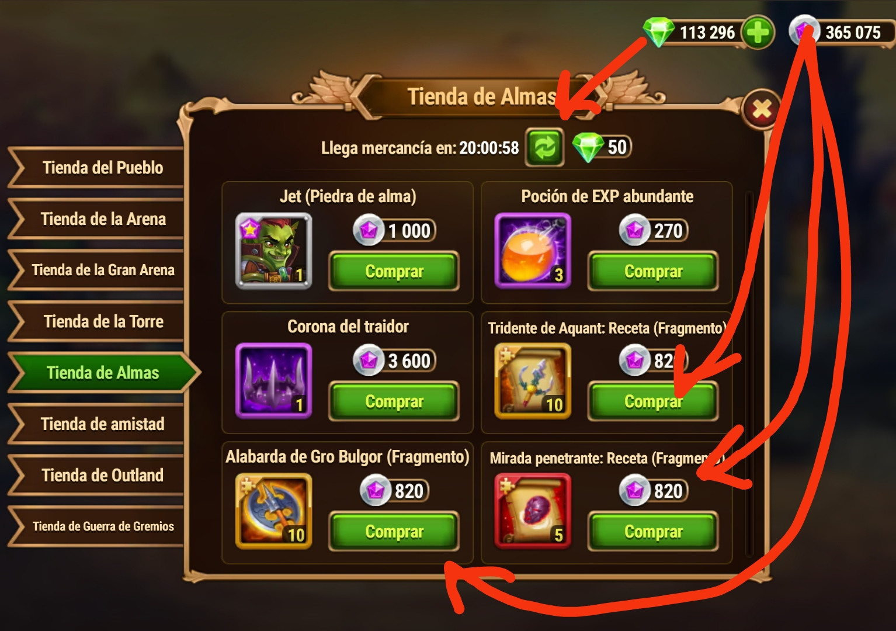Buy Corona del traidor with Comprar
This screenshot has width=896, height=631.
(394, 401)
